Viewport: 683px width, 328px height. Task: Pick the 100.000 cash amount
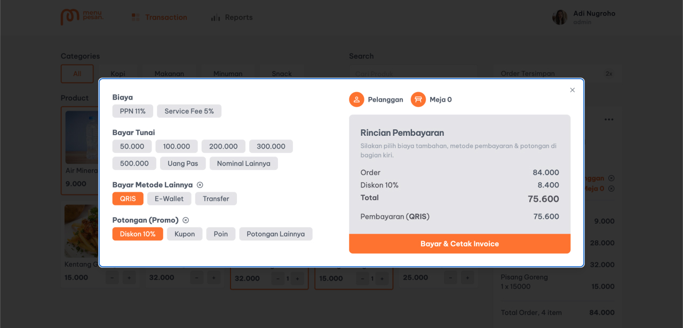coord(177,146)
